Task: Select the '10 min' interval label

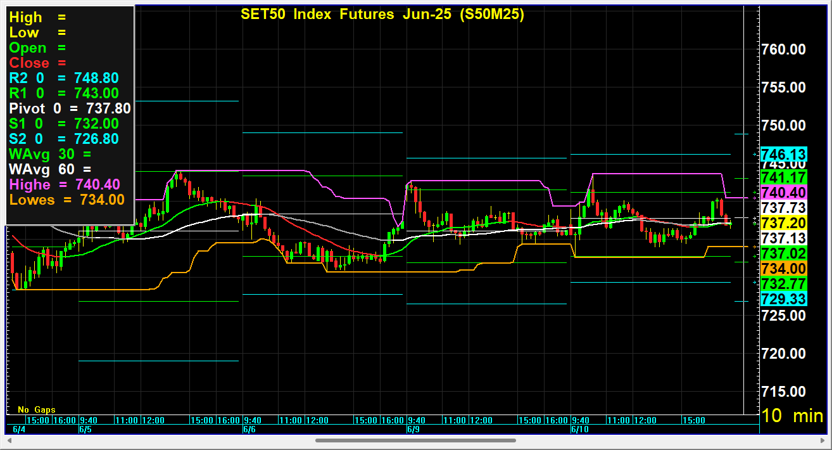Action: (x=792, y=416)
